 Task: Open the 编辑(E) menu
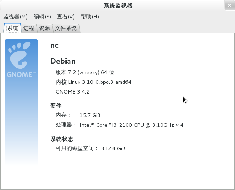coord(42,17)
